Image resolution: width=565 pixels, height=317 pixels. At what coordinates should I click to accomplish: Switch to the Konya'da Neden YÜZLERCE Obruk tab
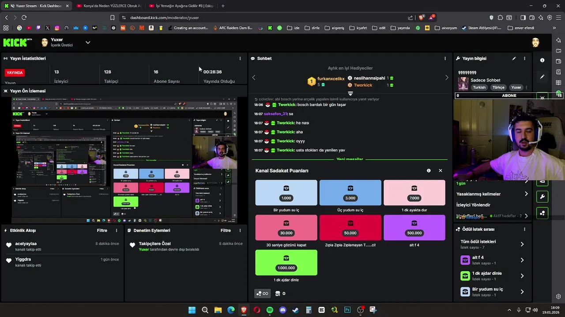(109, 6)
